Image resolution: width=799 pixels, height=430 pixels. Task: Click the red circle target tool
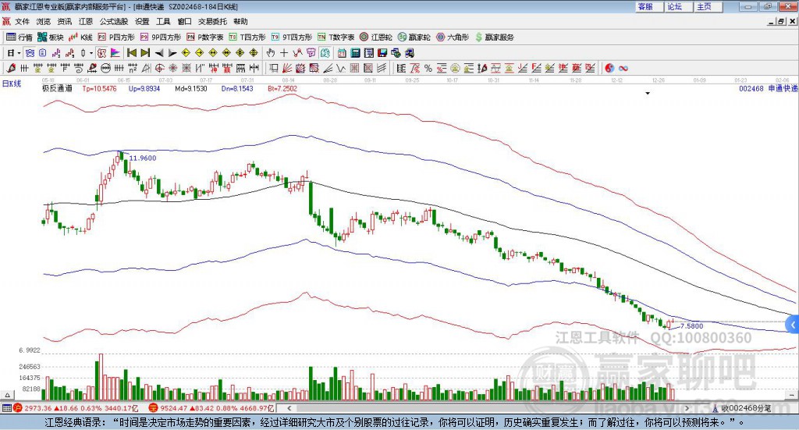159,68
